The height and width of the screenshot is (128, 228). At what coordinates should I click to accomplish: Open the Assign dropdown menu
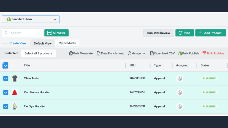[x=137, y=53]
